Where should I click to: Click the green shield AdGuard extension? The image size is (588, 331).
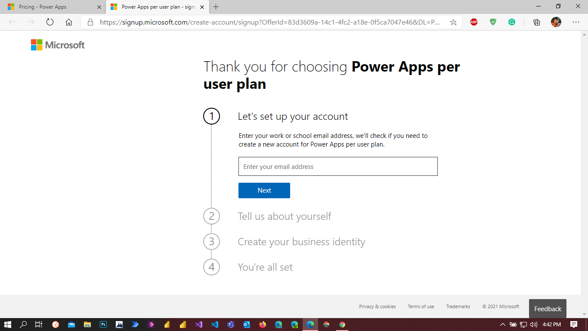[x=493, y=22]
